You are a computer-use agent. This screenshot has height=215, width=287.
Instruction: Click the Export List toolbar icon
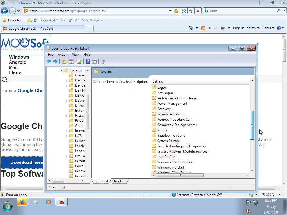(x=79, y=62)
